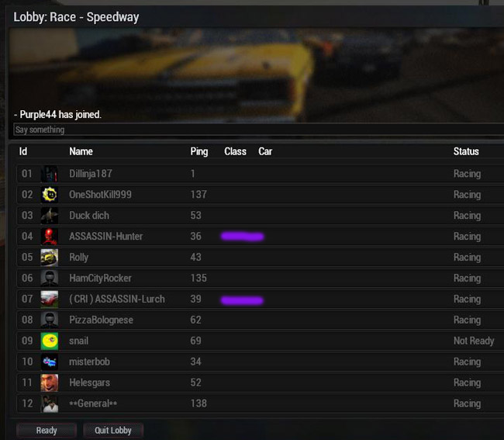
Task: Sort player list by Name header
Action: (x=81, y=151)
